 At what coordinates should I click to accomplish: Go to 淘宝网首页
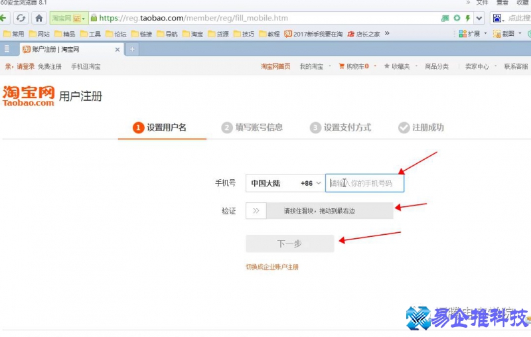tap(275, 66)
